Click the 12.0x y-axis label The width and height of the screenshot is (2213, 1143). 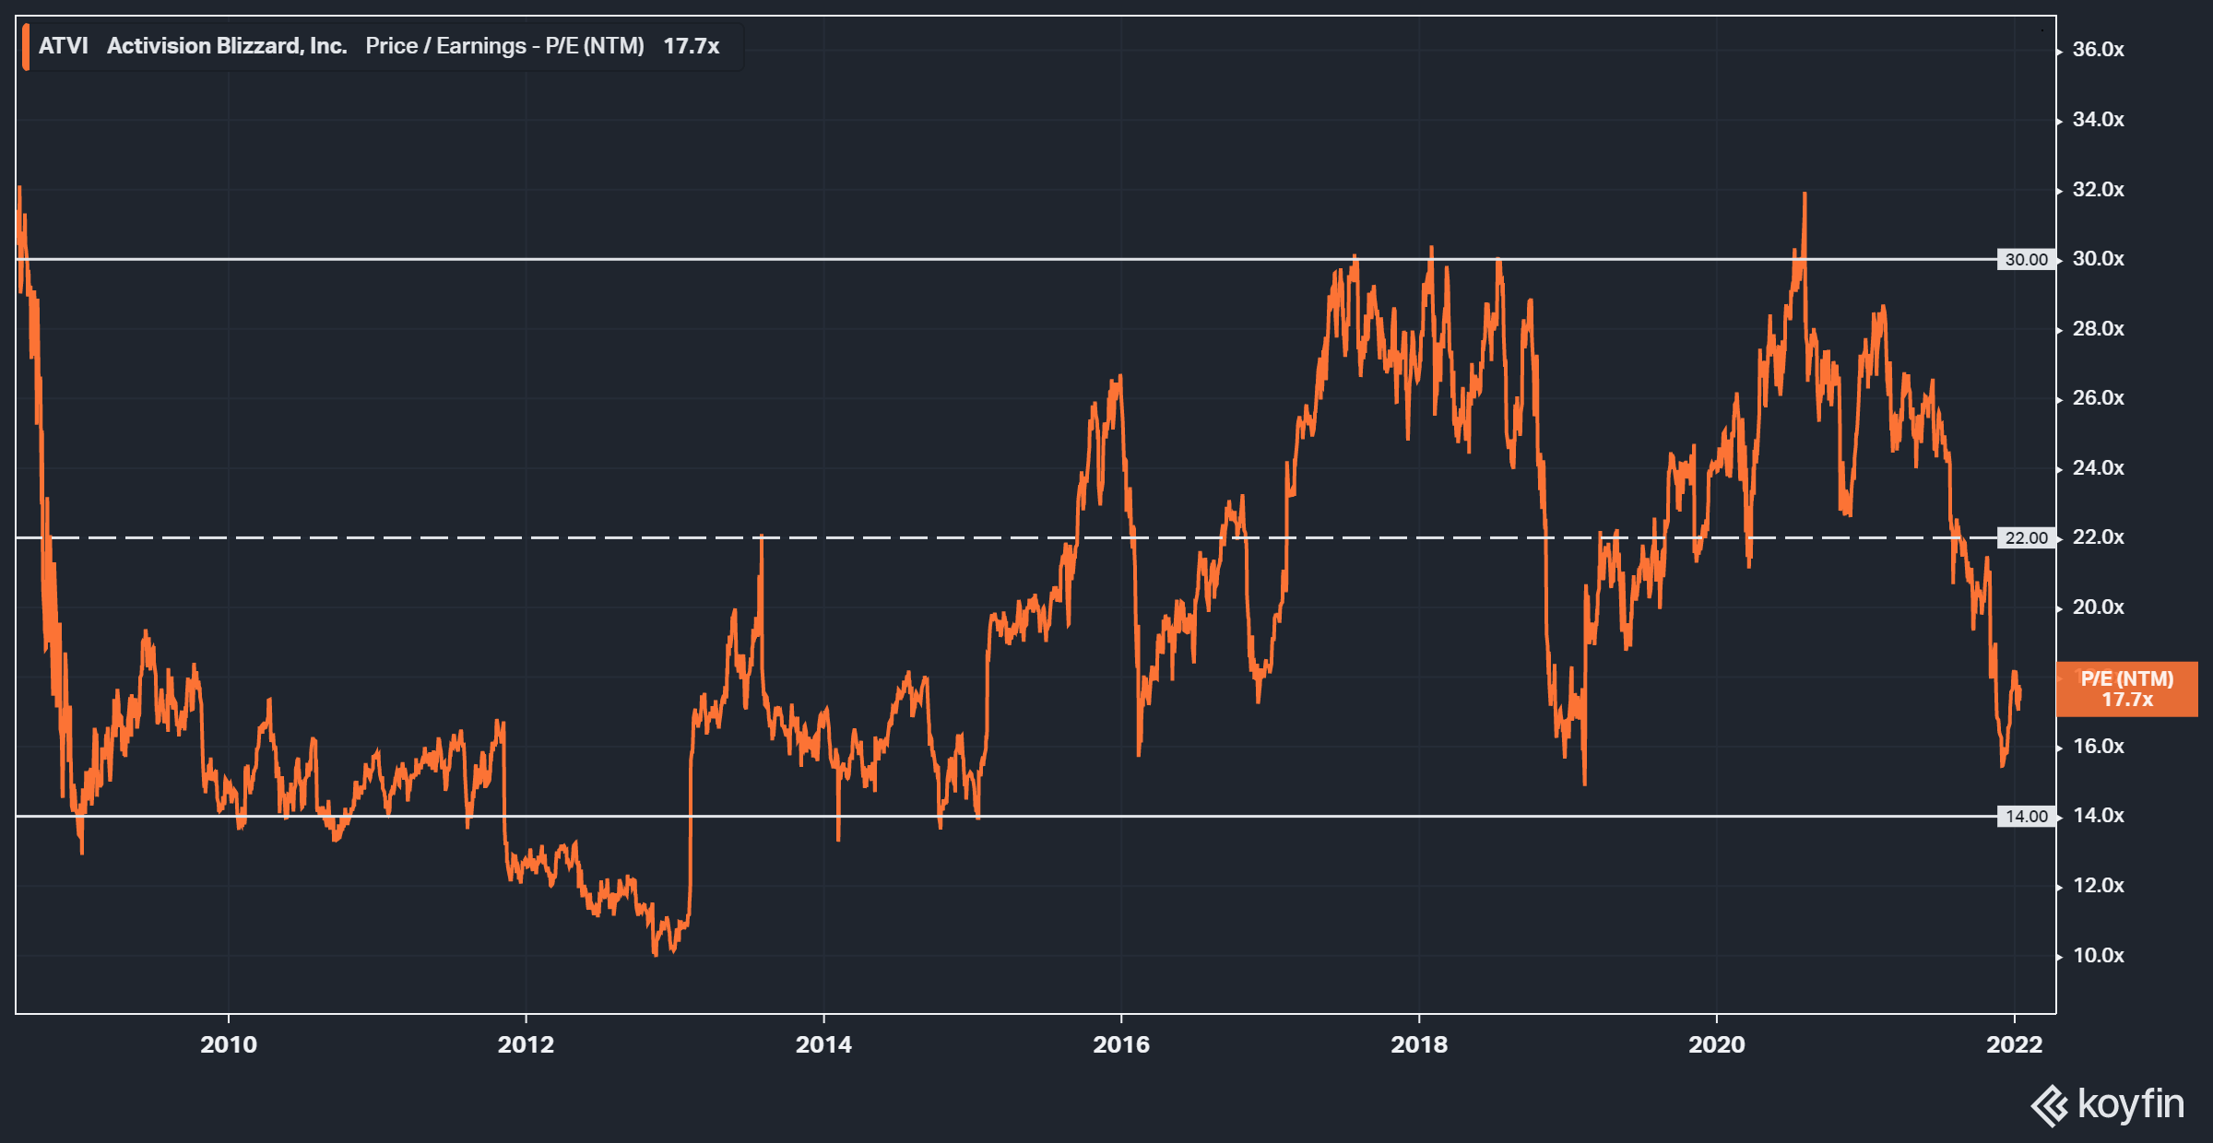click(x=2098, y=886)
